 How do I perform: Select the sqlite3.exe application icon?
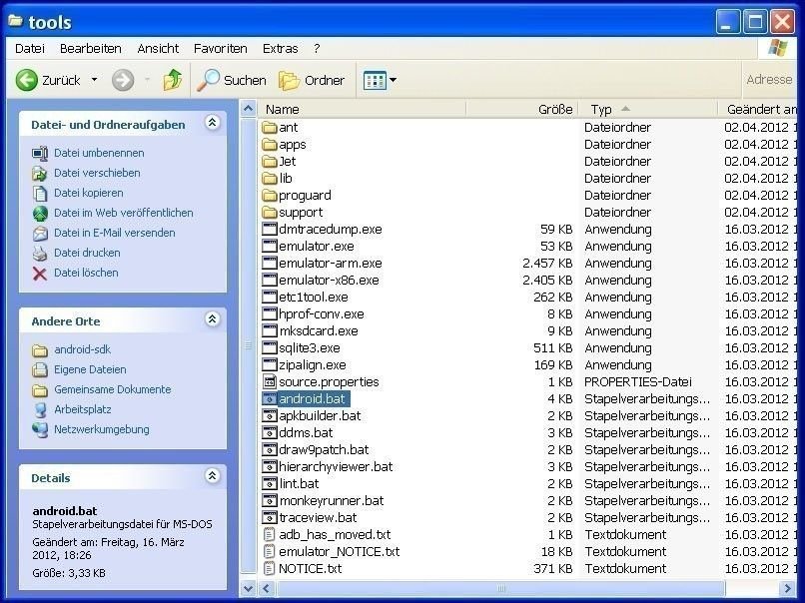coord(270,347)
